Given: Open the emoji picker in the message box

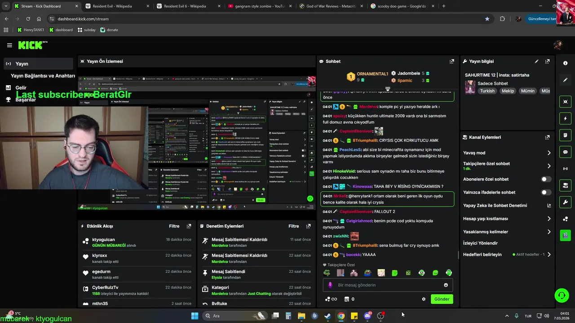Looking at the screenshot, I should [x=446, y=285].
